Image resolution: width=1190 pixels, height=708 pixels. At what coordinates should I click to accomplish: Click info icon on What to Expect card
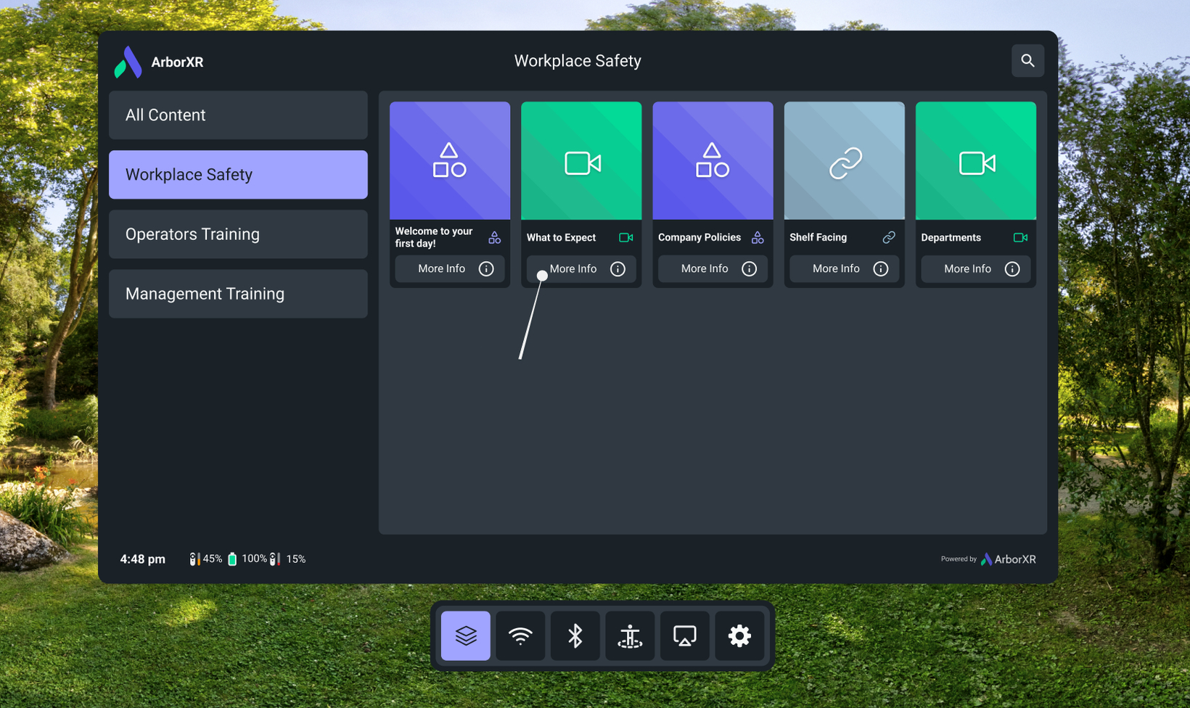click(617, 269)
